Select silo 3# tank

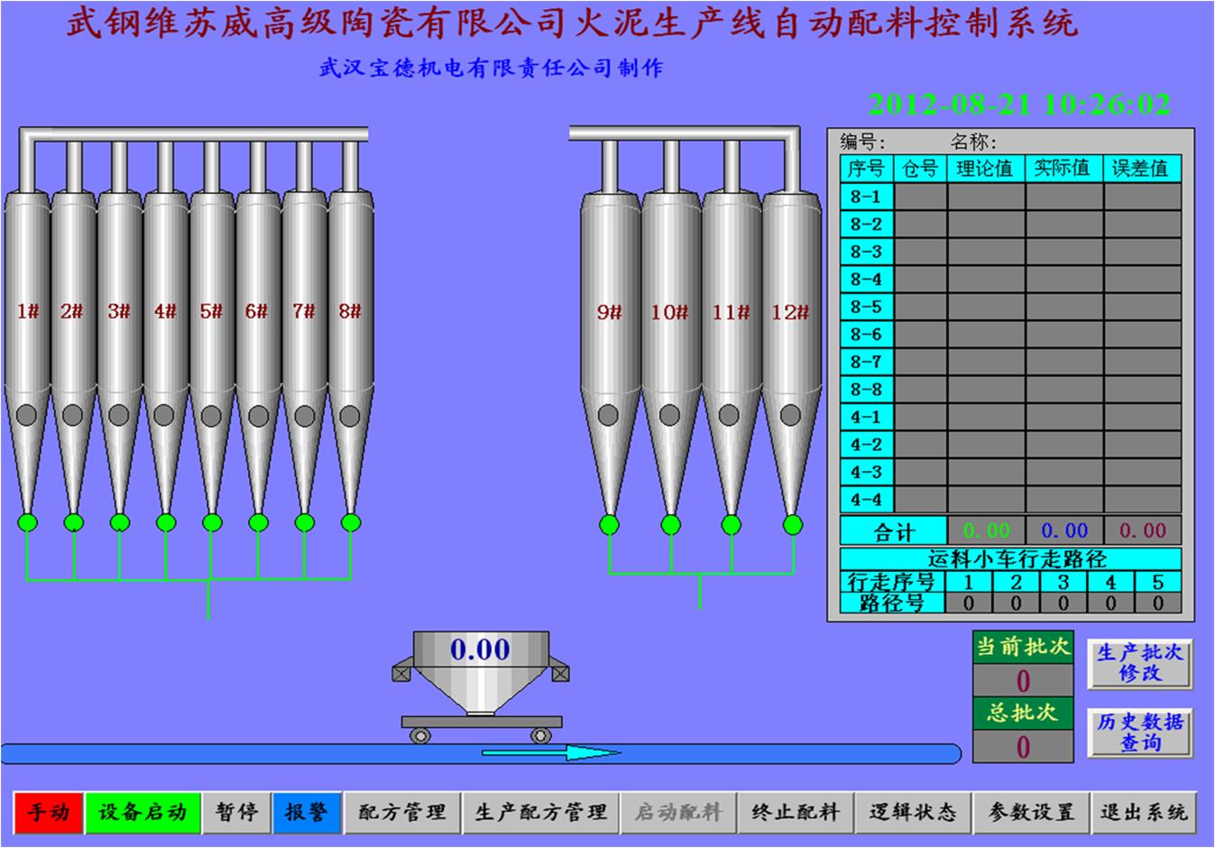pyautogui.click(x=119, y=352)
